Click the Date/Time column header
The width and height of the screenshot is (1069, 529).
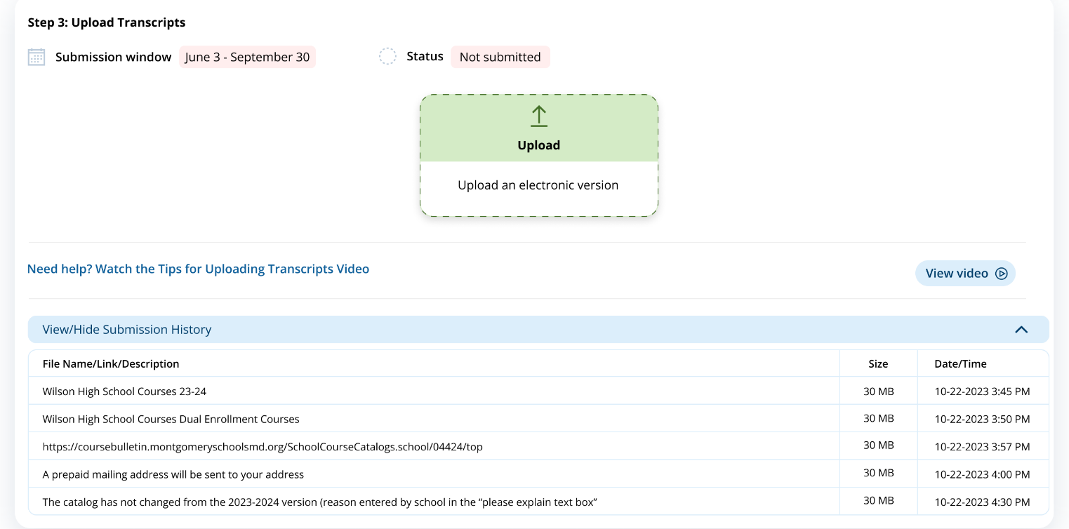pos(960,364)
